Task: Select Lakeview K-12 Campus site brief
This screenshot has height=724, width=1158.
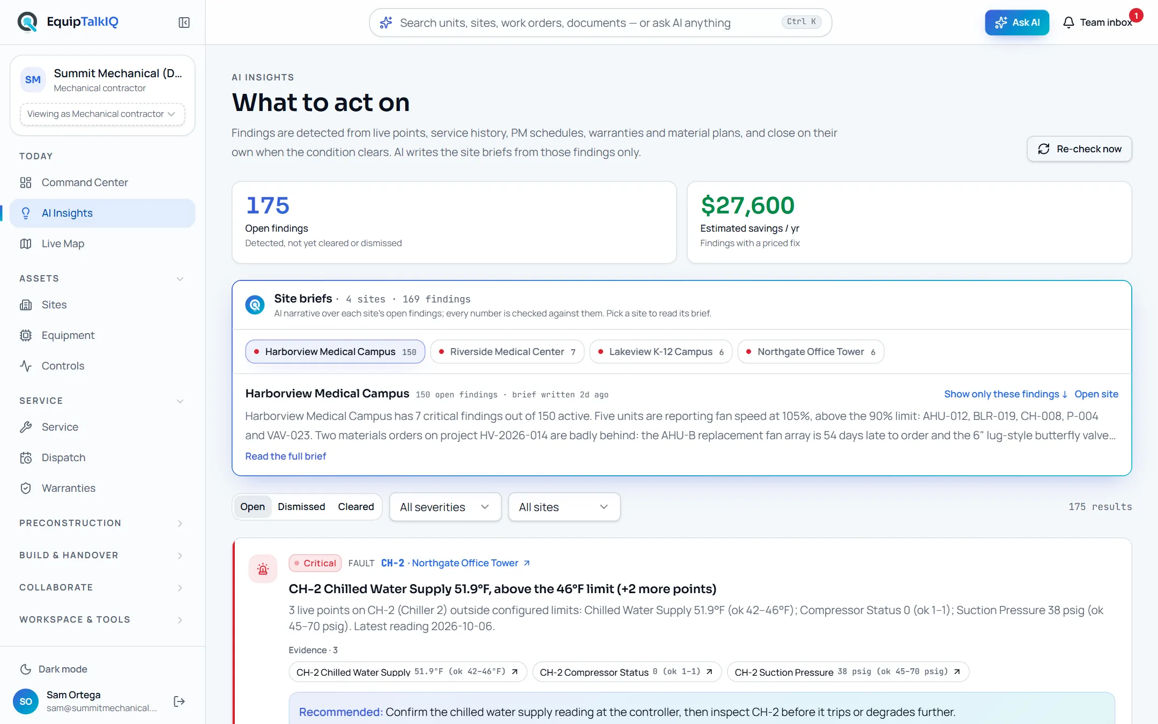Action: point(660,352)
